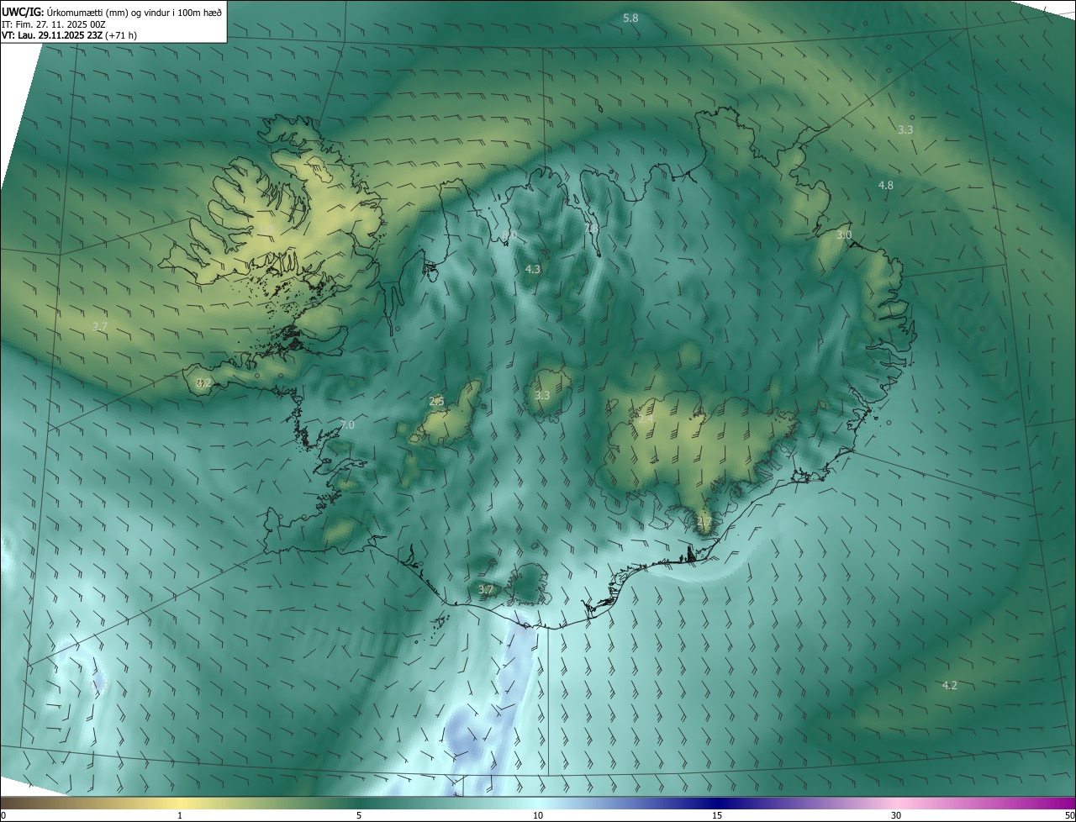Click the 3.3 value on the central glacier
Screen dimensions: 1076x822
(542, 395)
